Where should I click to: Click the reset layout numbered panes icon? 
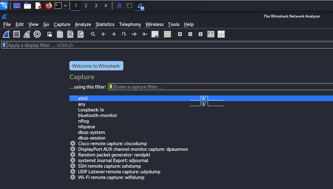click(221, 34)
